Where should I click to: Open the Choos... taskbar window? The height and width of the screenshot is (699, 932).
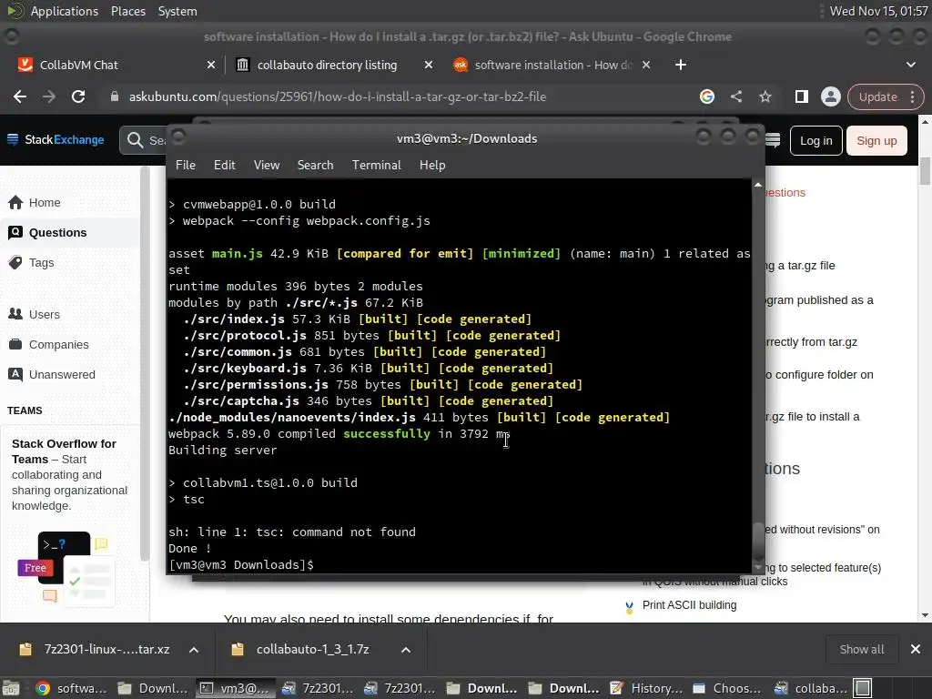click(x=727, y=688)
